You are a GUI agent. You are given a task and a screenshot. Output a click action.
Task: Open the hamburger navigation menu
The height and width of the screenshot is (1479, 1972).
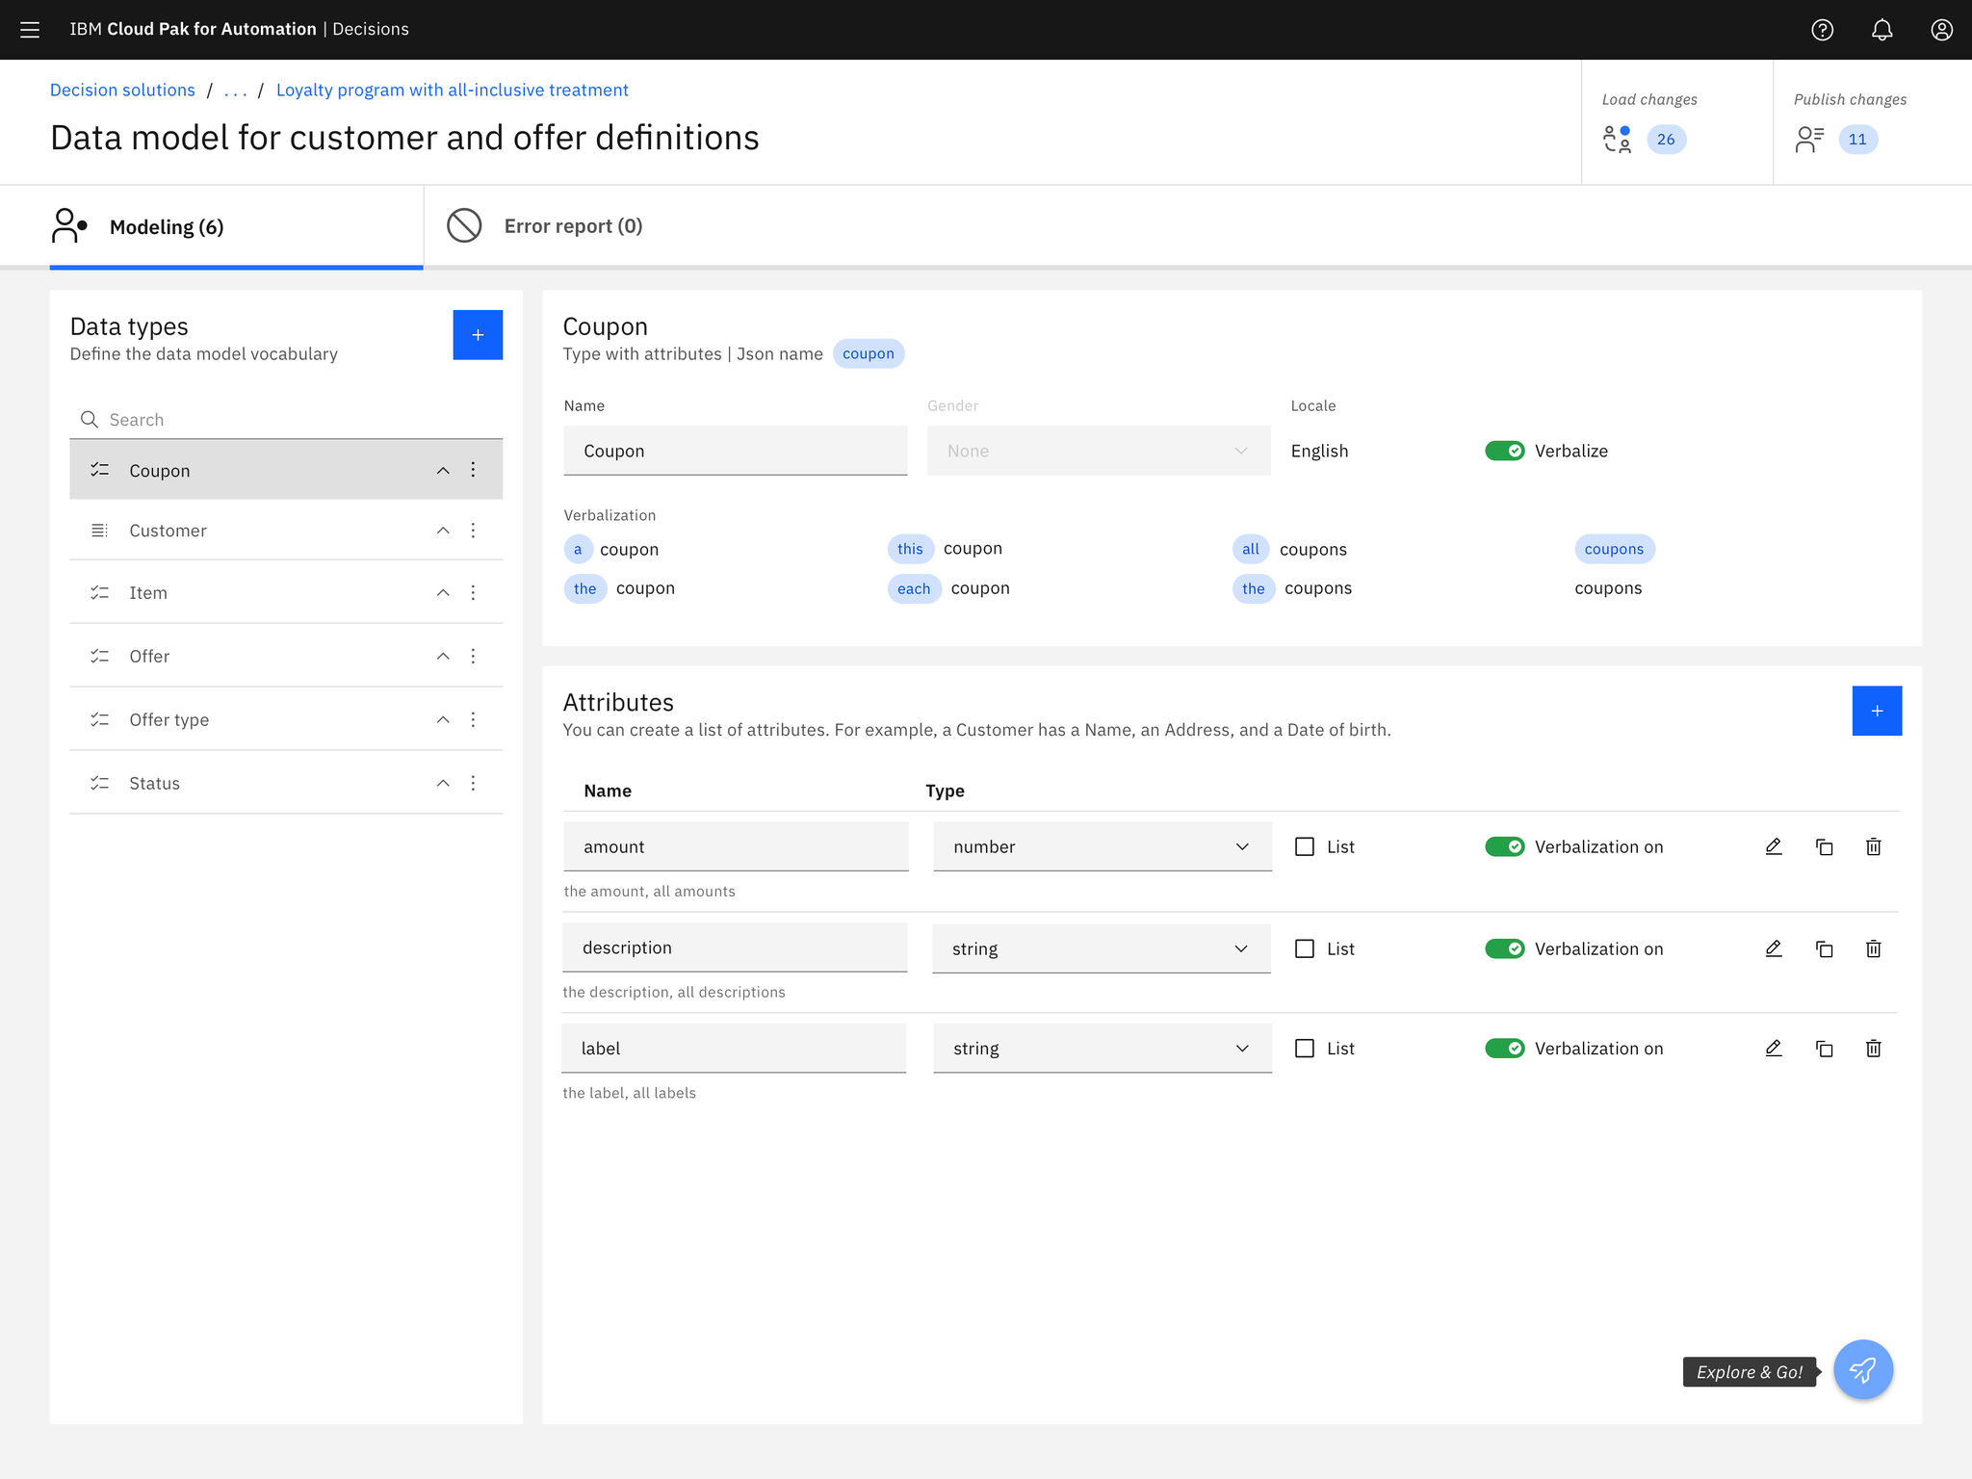tap(30, 29)
